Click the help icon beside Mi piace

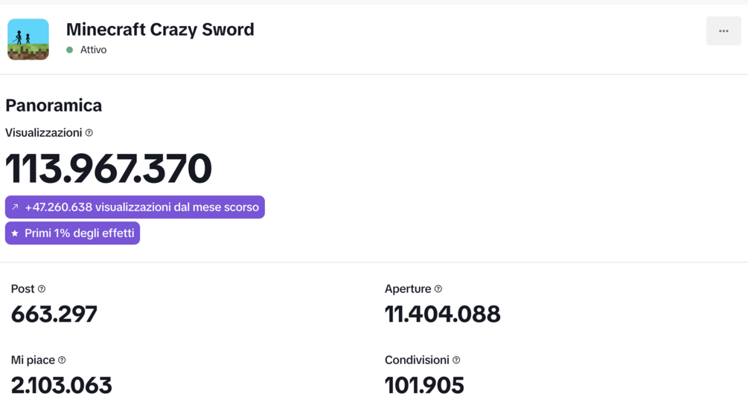pos(62,360)
